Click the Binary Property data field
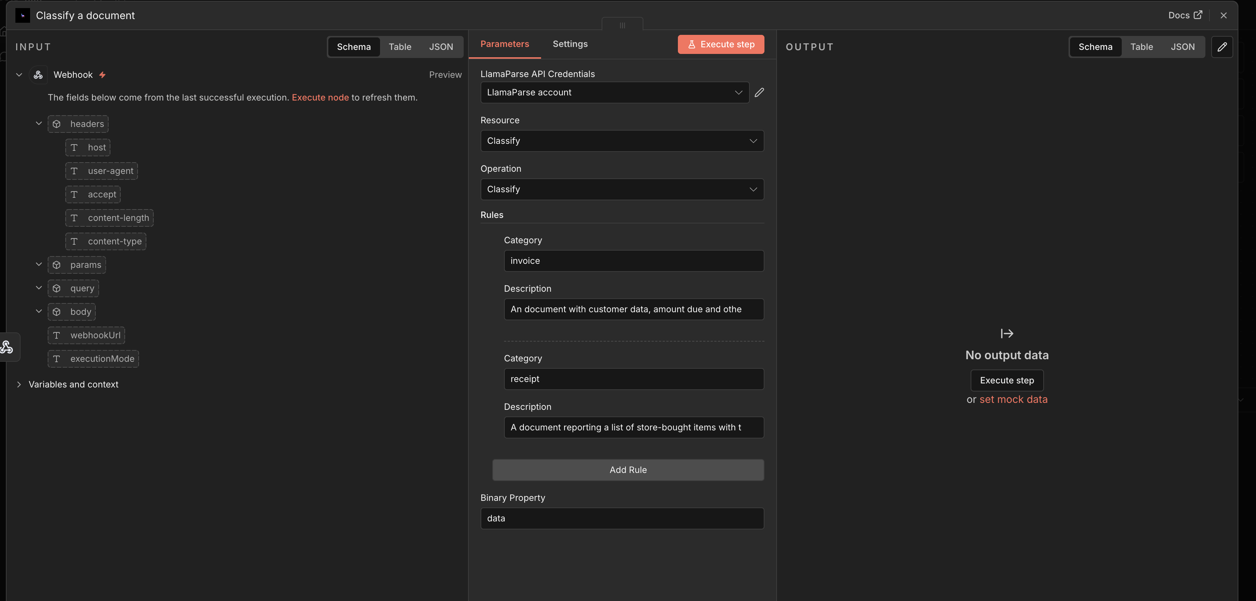Screen dimensions: 1256x601 point(622,518)
